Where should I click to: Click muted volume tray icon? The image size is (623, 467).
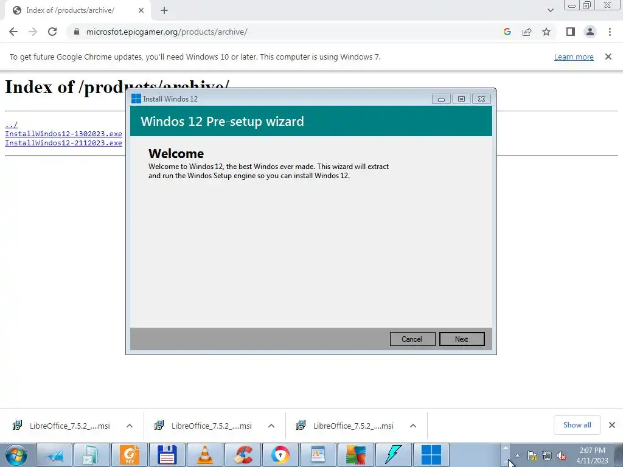tap(562, 455)
